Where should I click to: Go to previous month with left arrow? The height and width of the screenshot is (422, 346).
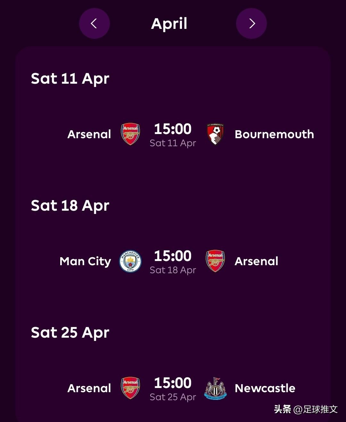[x=94, y=23]
